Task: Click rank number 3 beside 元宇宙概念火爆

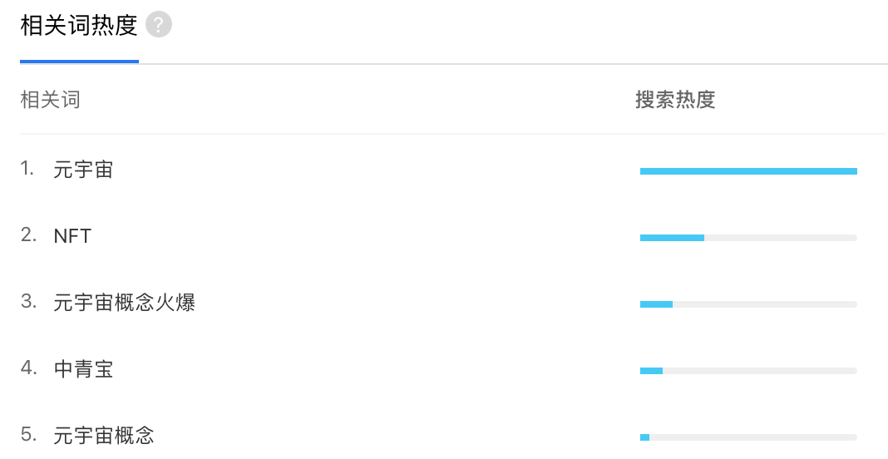Action: click(28, 303)
